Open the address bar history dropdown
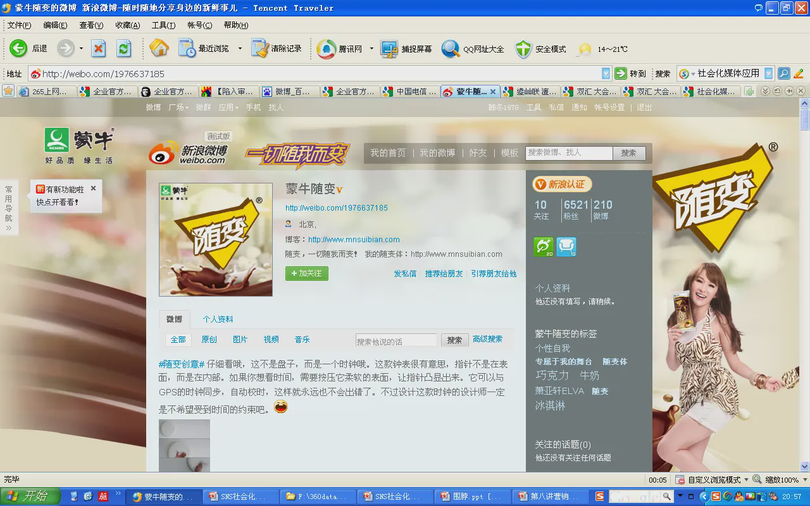The height and width of the screenshot is (506, 810). 606,73
